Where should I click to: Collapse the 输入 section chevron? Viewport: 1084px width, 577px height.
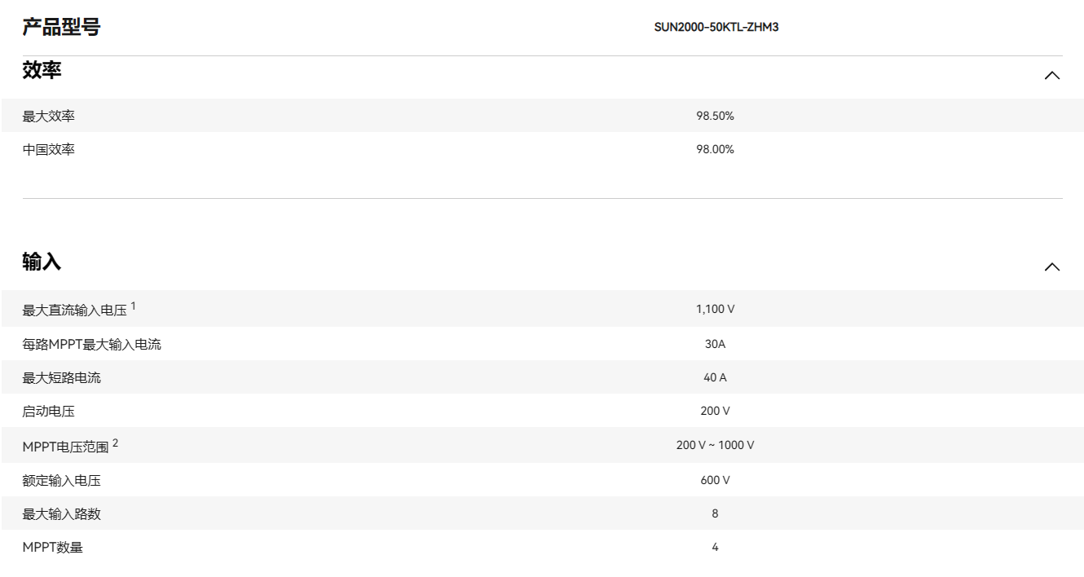1051,267
